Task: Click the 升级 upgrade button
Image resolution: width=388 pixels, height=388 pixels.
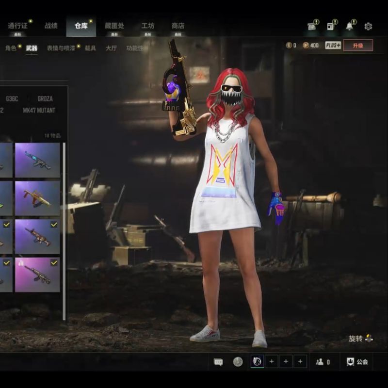Action: coord(358,45)
